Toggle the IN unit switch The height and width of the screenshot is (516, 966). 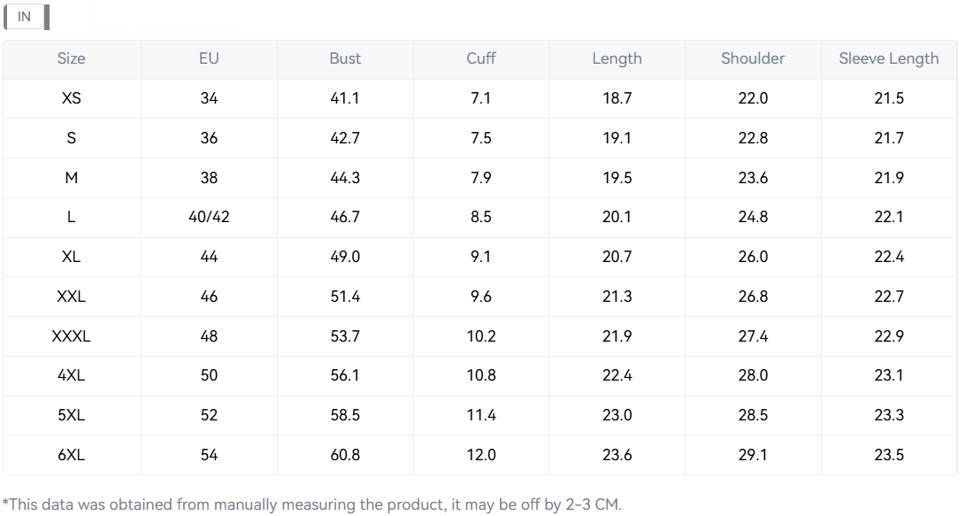point(26,17)
